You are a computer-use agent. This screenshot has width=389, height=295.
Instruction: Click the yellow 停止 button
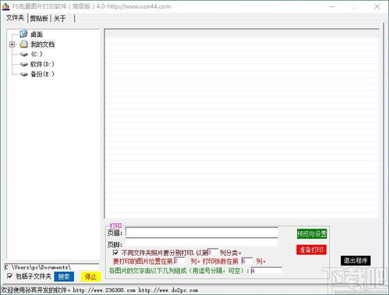pyautogui.click(x=90, y=276)
